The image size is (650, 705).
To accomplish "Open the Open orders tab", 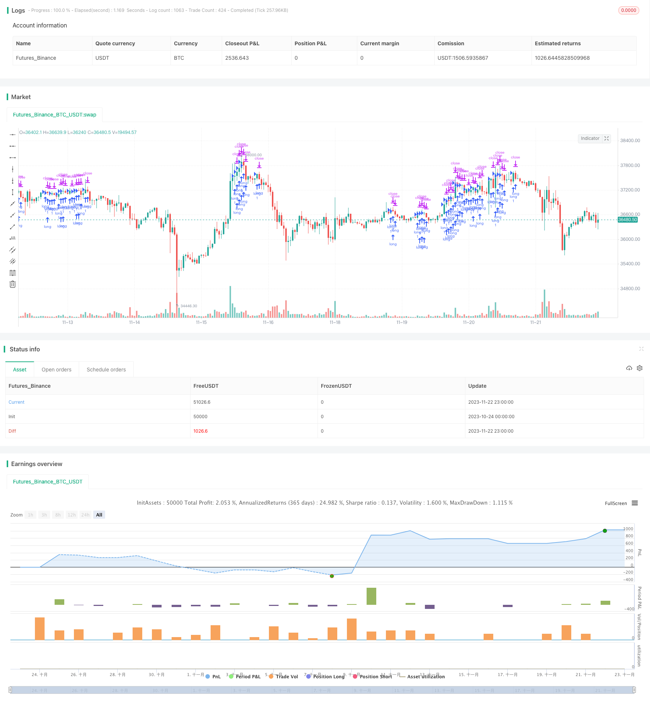I will [x=56, y=370].
